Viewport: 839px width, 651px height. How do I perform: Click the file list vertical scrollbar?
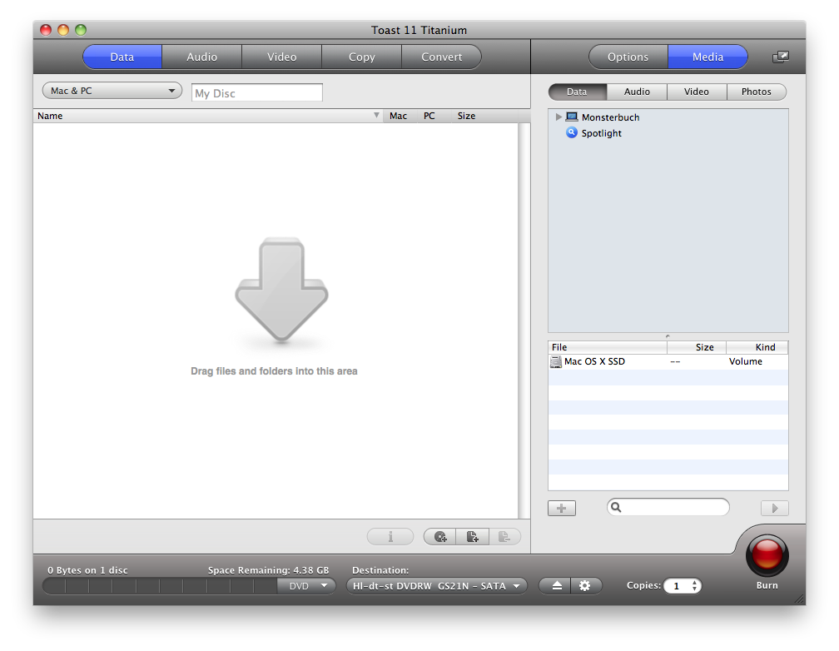click(524, 321)
